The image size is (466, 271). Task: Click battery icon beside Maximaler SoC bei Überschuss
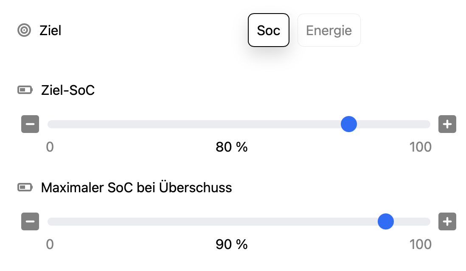click(25, 187)
